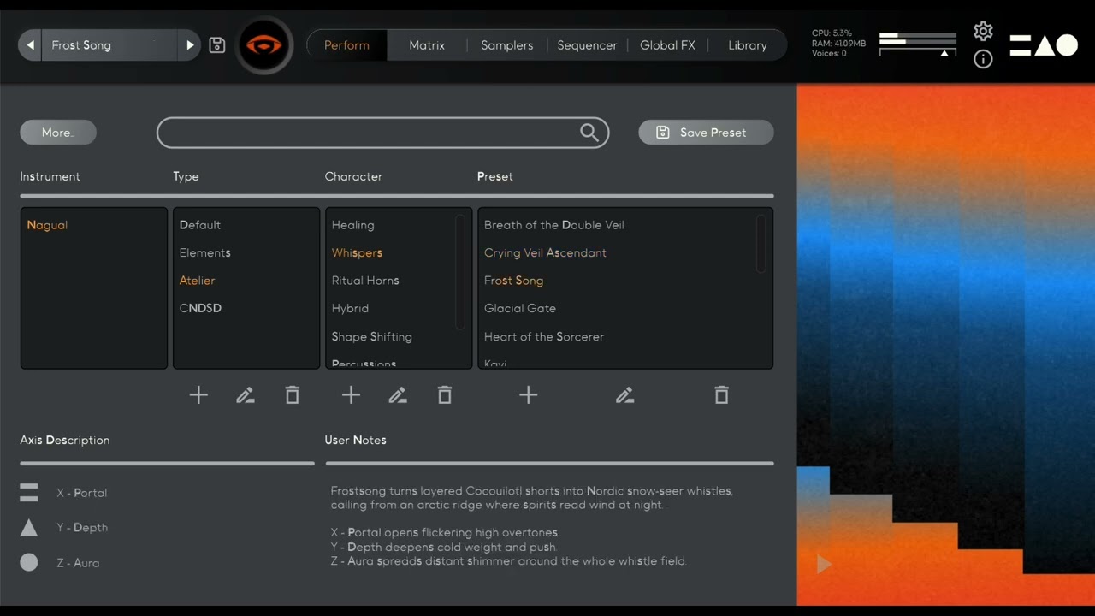Screen dimensions: 1095x616
Task: Click the Save Preset button
Action: point(706,133)
